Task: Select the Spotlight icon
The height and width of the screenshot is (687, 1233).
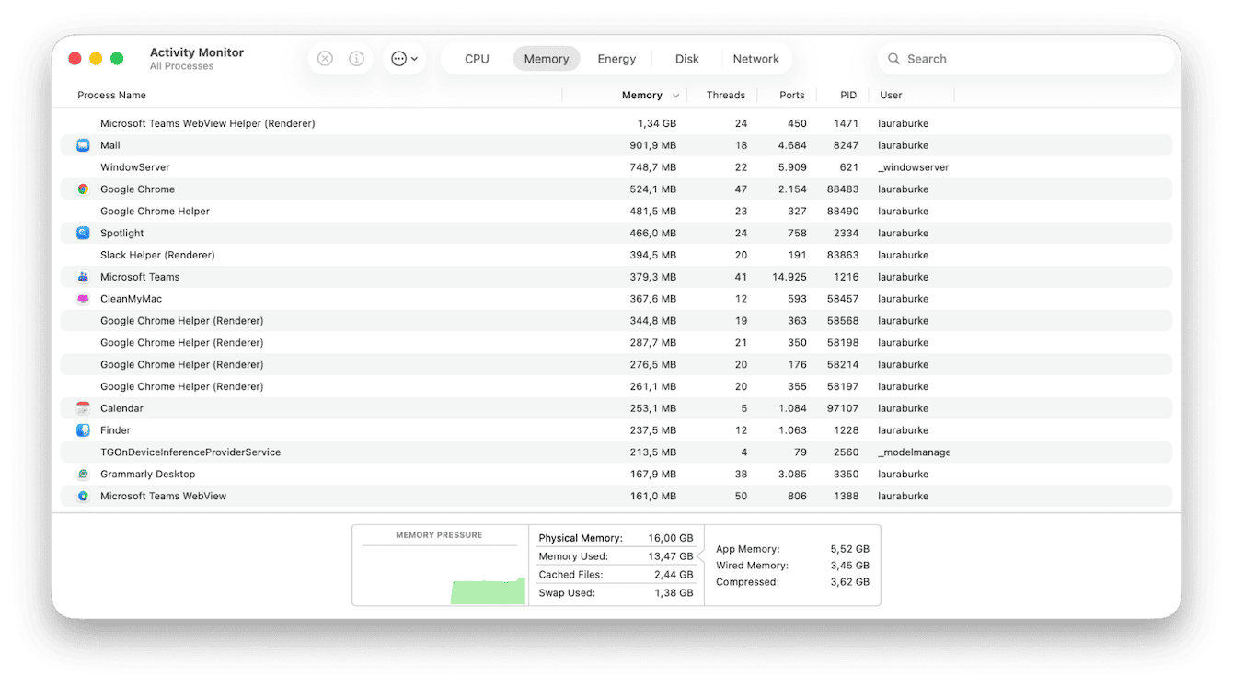Action: [83, 233]
